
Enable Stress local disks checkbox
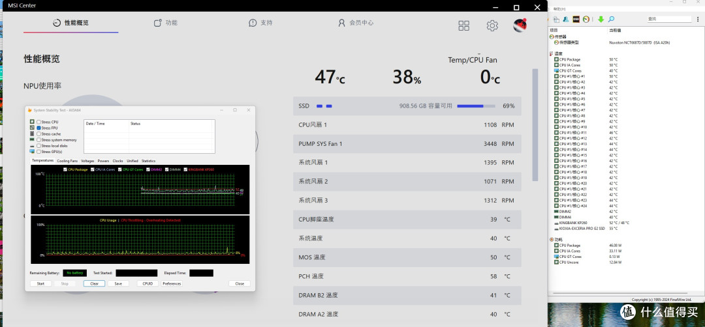coord(39,146)
